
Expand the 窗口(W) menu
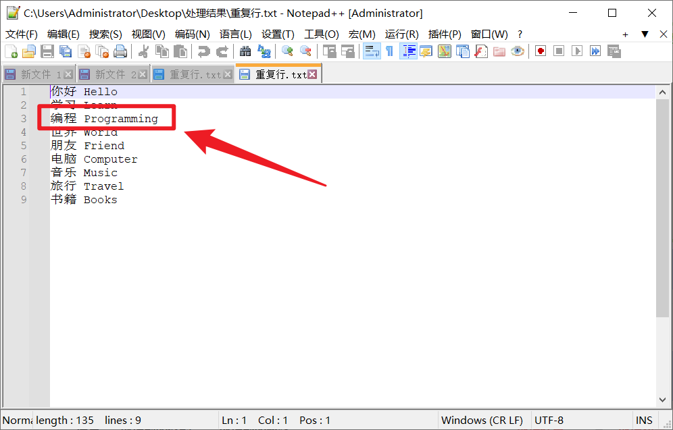coord(489,34)
